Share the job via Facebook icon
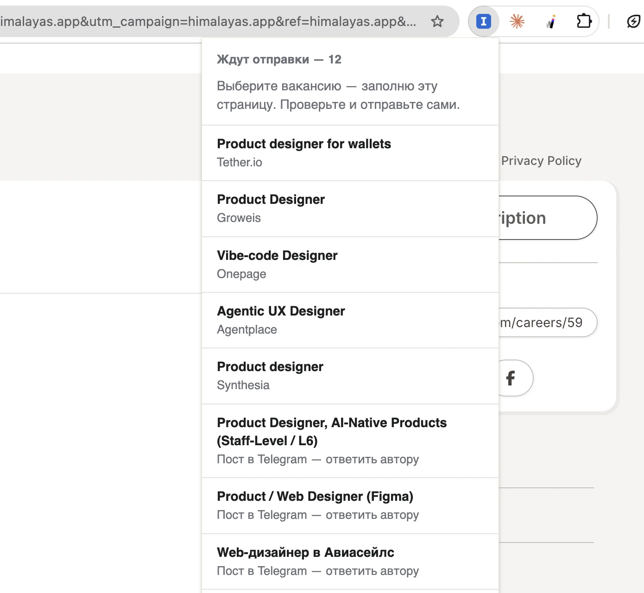644x593 pixels. point(511,378)
